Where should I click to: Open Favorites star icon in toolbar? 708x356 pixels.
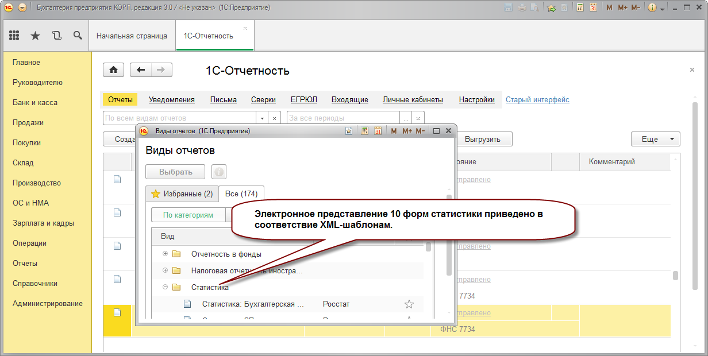point(35,36)
